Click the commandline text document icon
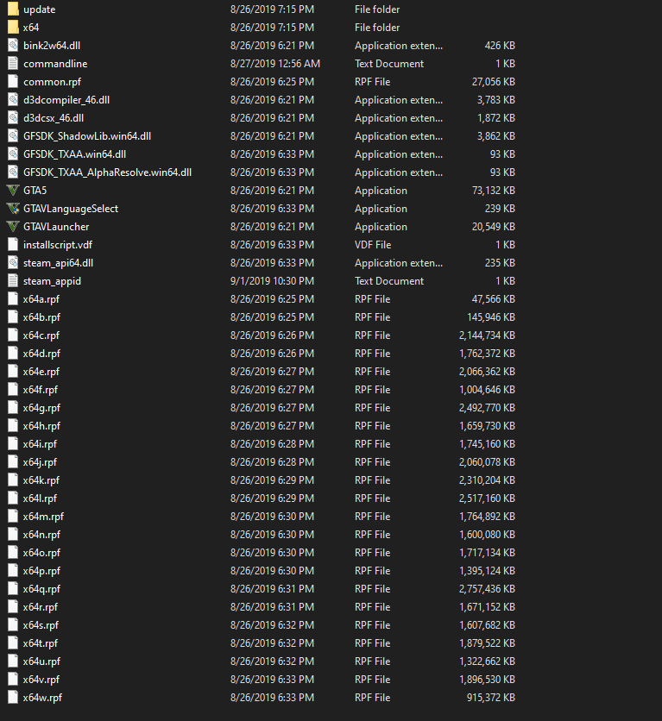This screenshot has height=721, width=662. tap(13, 64)
